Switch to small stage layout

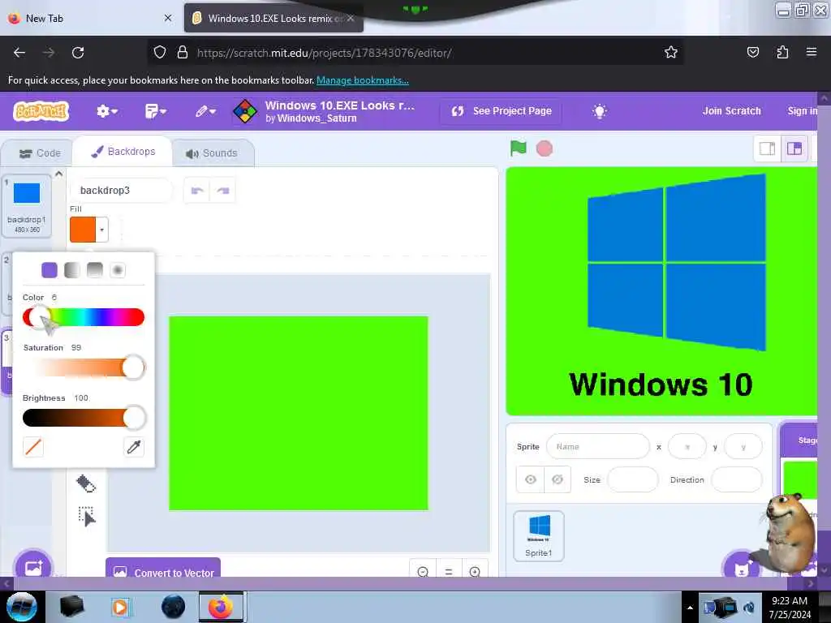(x=768, y=148)
